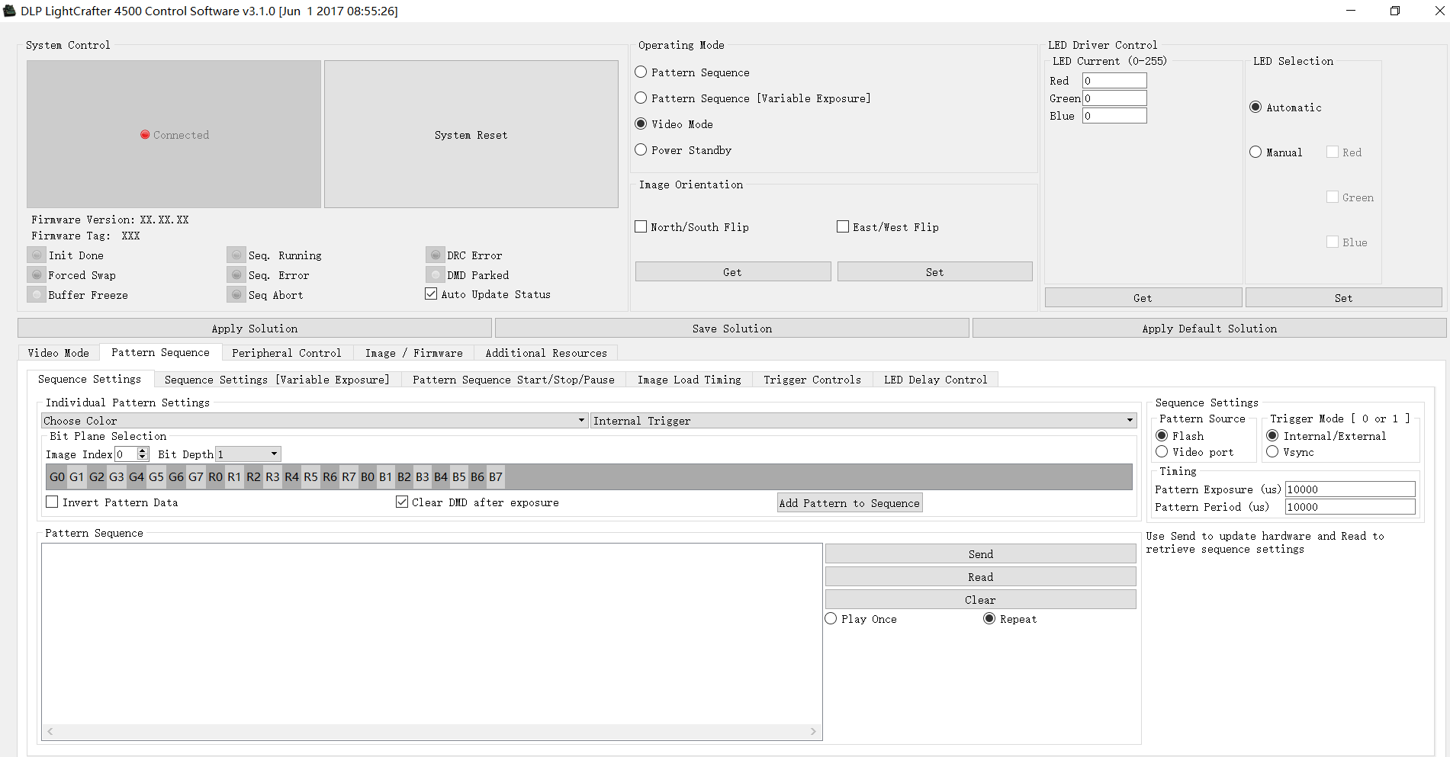Open the Internal Trigger dropdown
This screenshot has height=757, width=1450.
click(863, 421)
